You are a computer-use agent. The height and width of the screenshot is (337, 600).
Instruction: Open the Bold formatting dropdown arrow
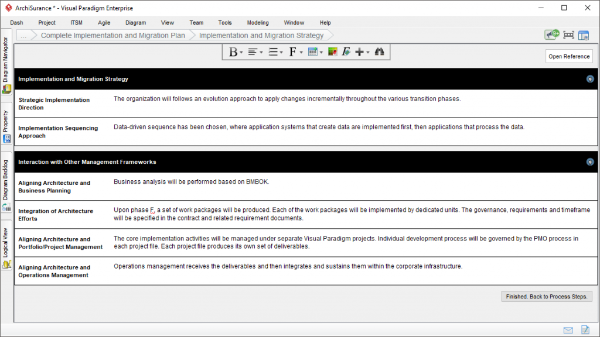pos(240,52)
